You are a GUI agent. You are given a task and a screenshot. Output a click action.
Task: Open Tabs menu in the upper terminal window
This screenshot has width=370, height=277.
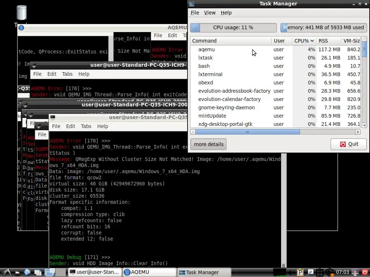tap(67, 74)
